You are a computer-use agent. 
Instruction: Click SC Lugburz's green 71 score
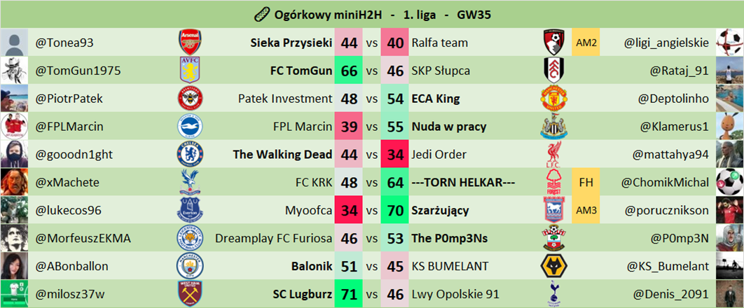(x=349, y=294)
